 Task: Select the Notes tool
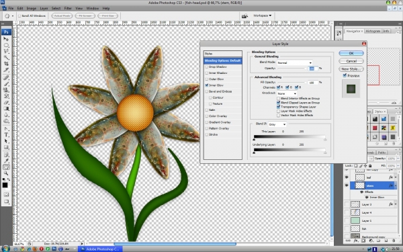pos(6,155)
